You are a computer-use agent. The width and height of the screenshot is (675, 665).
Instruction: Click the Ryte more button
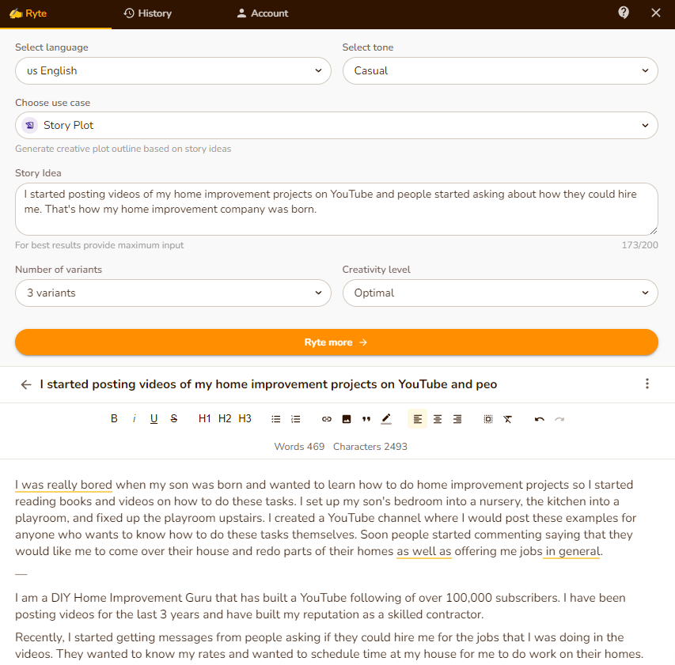pos(336,342)
